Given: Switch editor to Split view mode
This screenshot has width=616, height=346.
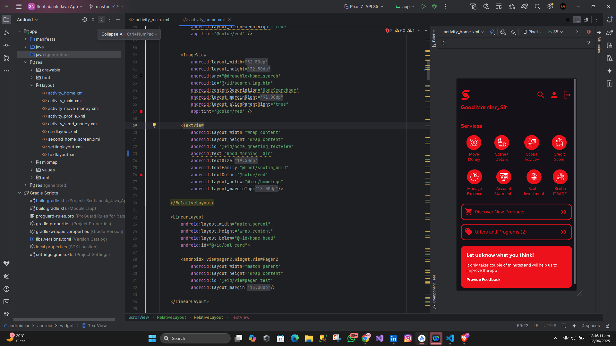Looking at the screenshot, I should (577, 20).
